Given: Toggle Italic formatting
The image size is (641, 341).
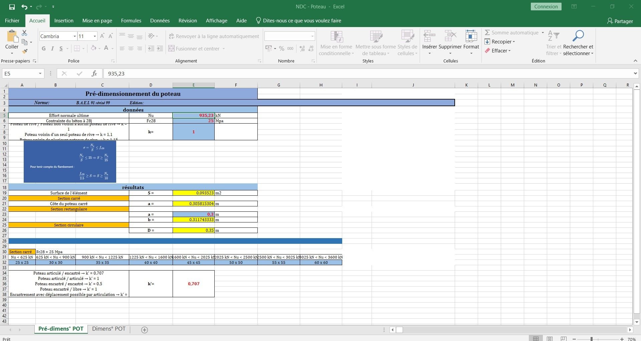Looking at the screenshot, I should click(52, 49).
